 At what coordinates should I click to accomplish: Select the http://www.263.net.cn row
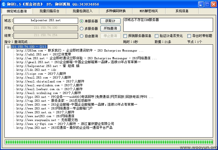click(45, 112)
